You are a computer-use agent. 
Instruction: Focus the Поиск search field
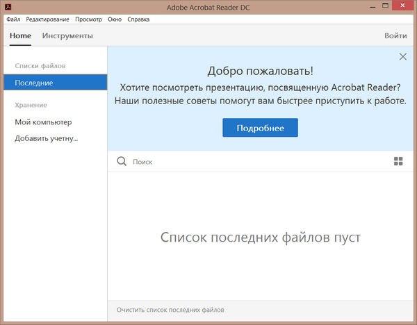261,162
